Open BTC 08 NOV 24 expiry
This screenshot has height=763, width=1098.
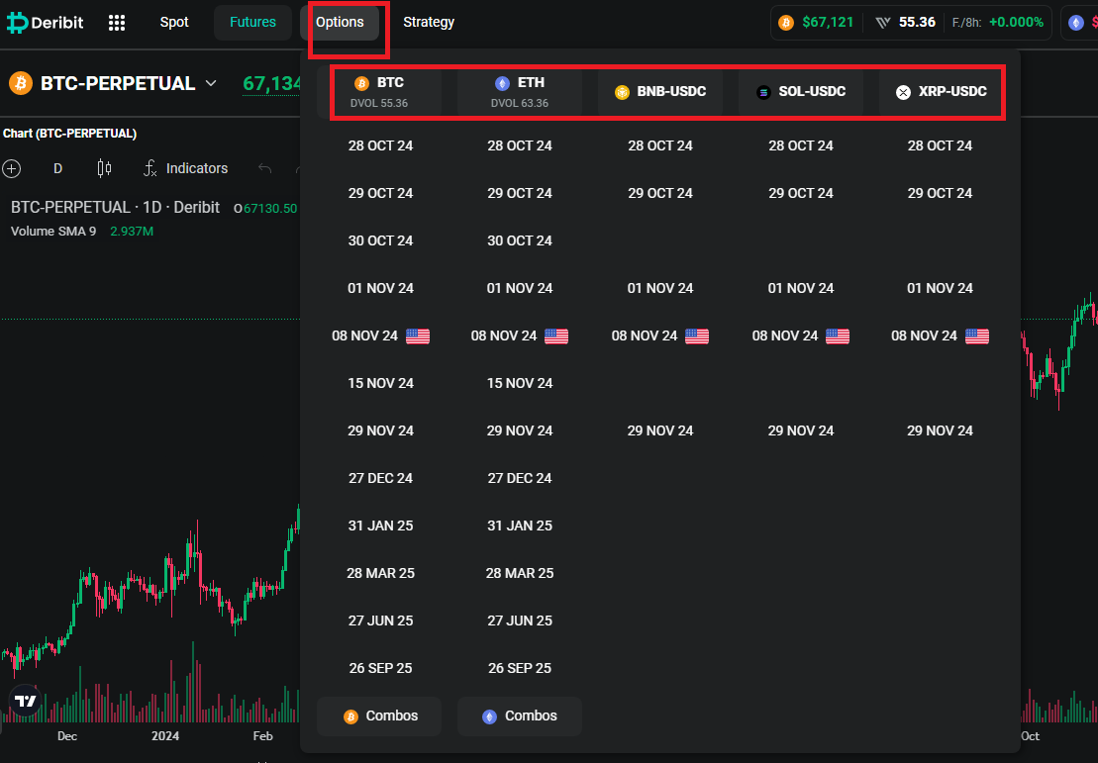[380, 336]
